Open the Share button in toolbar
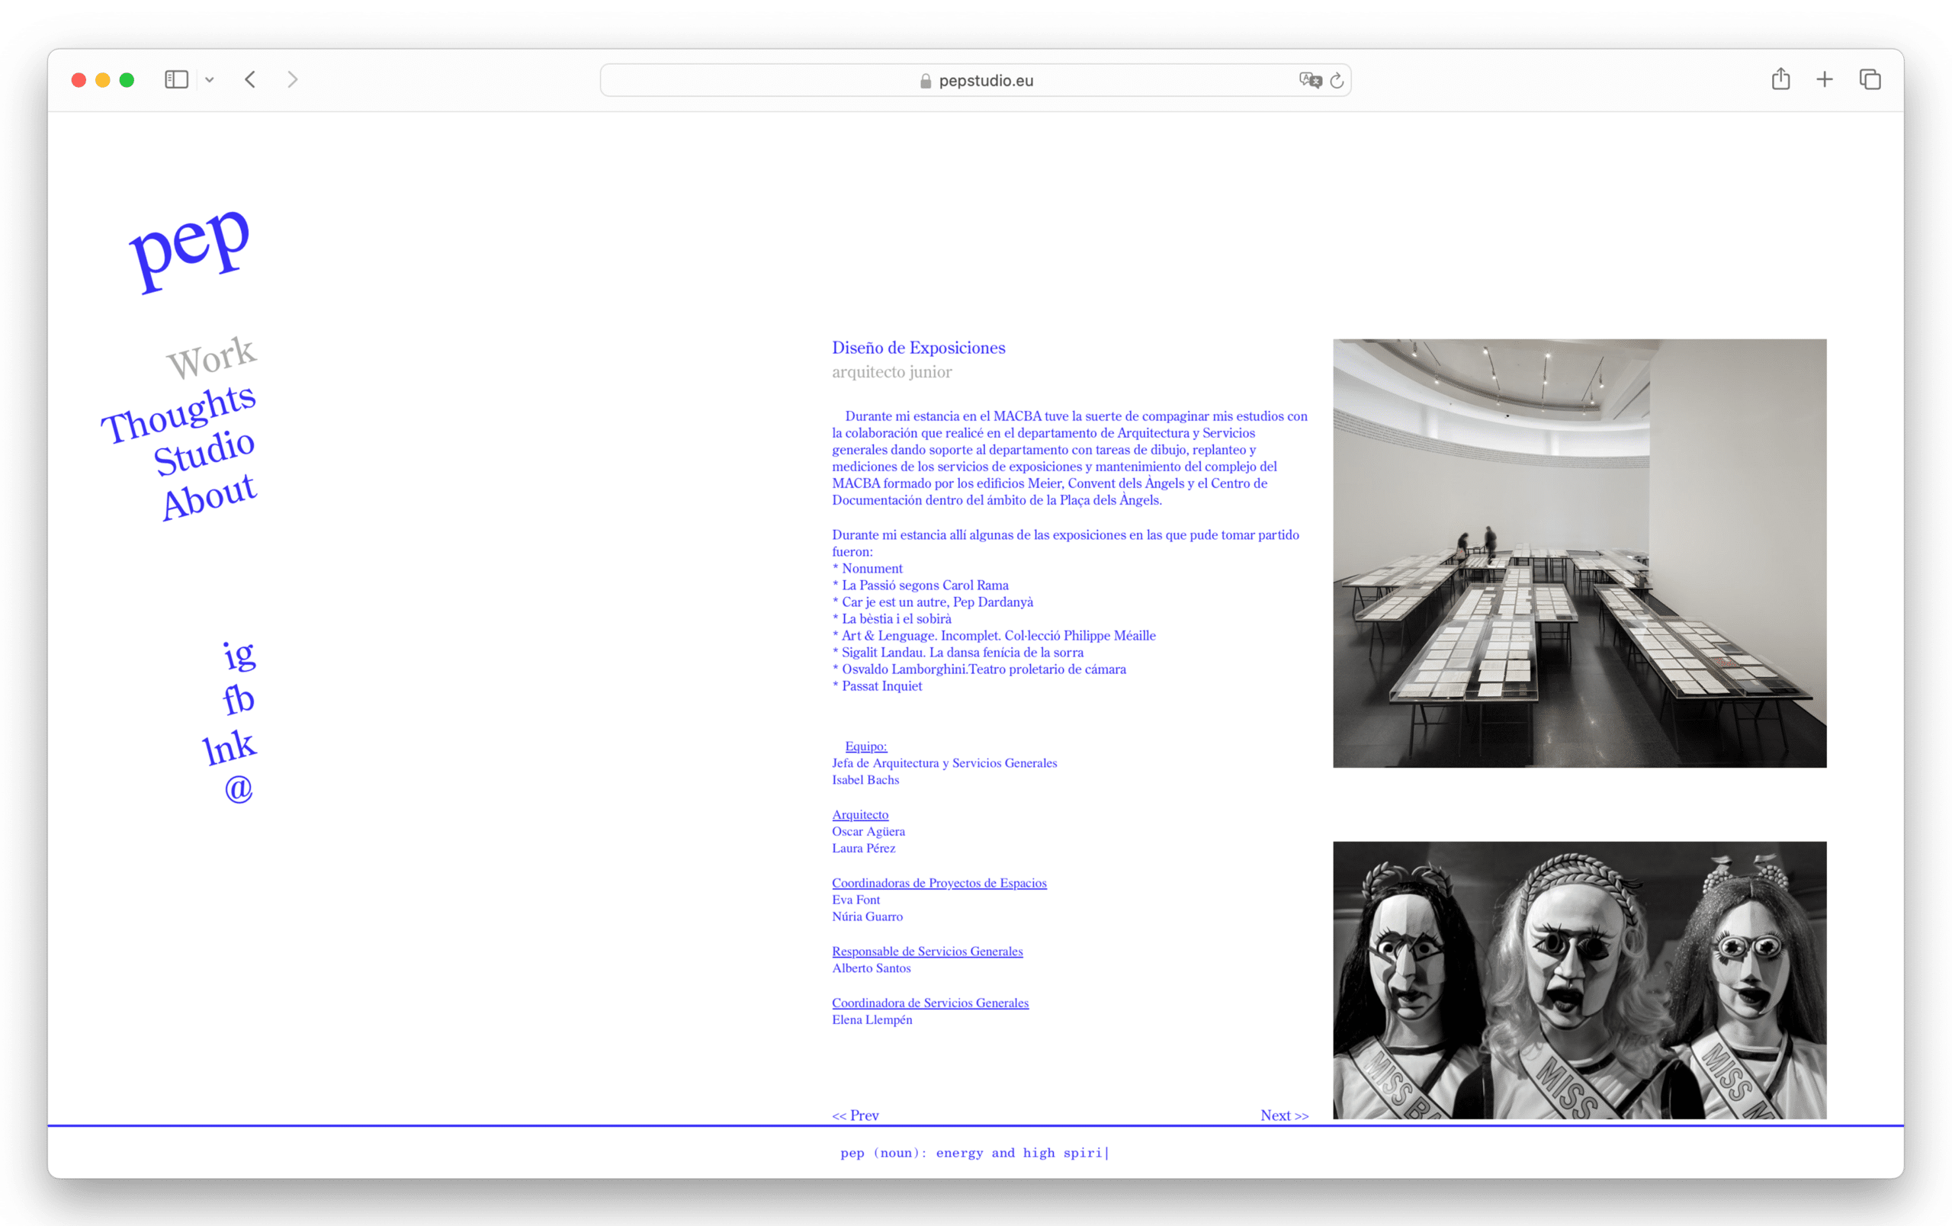 [1780, 79]
